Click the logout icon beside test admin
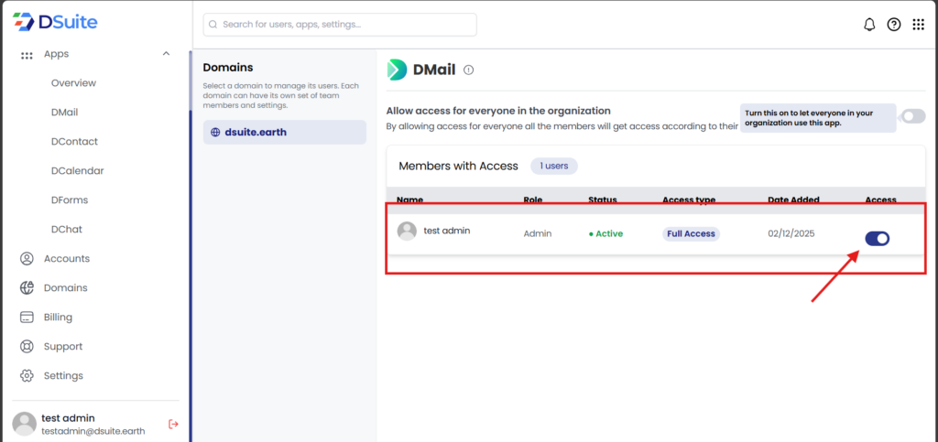 (x=173, y=424)
